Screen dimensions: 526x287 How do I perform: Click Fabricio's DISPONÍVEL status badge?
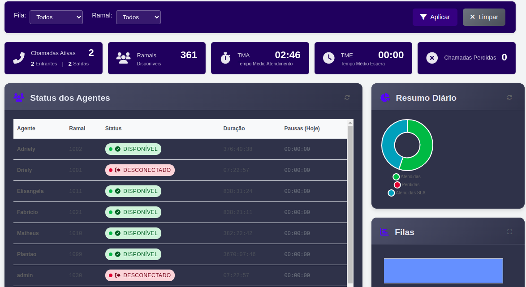click(x=133, y=212)
